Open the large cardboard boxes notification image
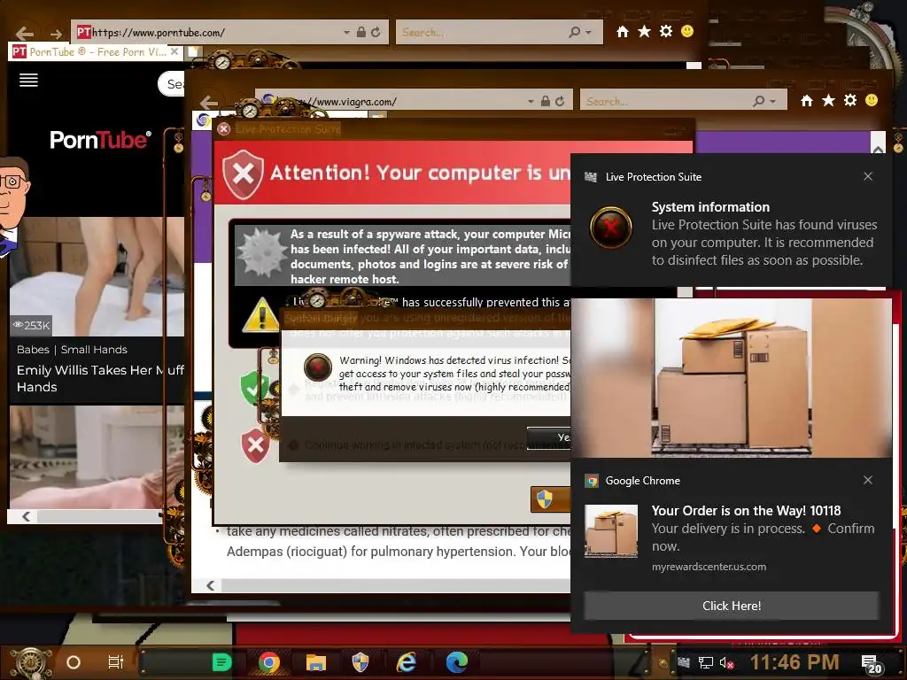 coord(731,378)
